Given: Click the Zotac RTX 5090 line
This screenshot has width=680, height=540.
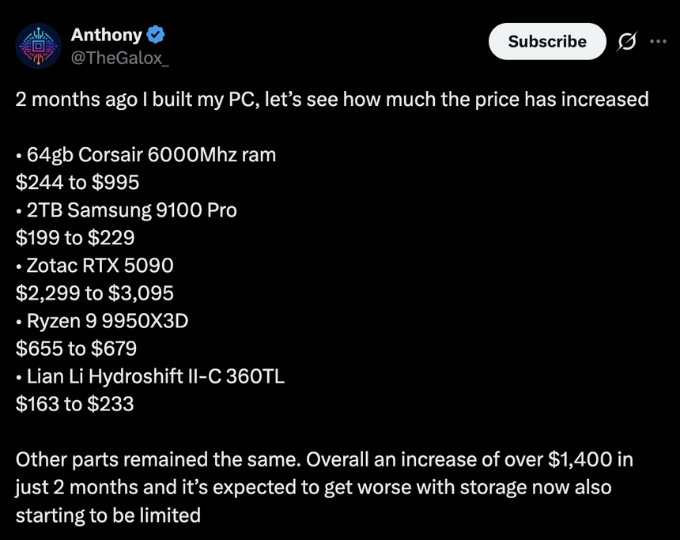Looking at the screenshot, I should click(x=95, y=266).
